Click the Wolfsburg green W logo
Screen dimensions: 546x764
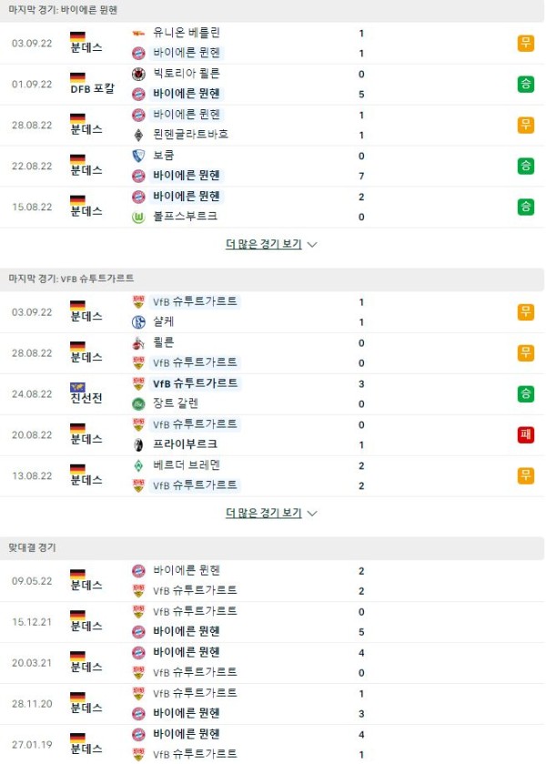coord(138,217)
